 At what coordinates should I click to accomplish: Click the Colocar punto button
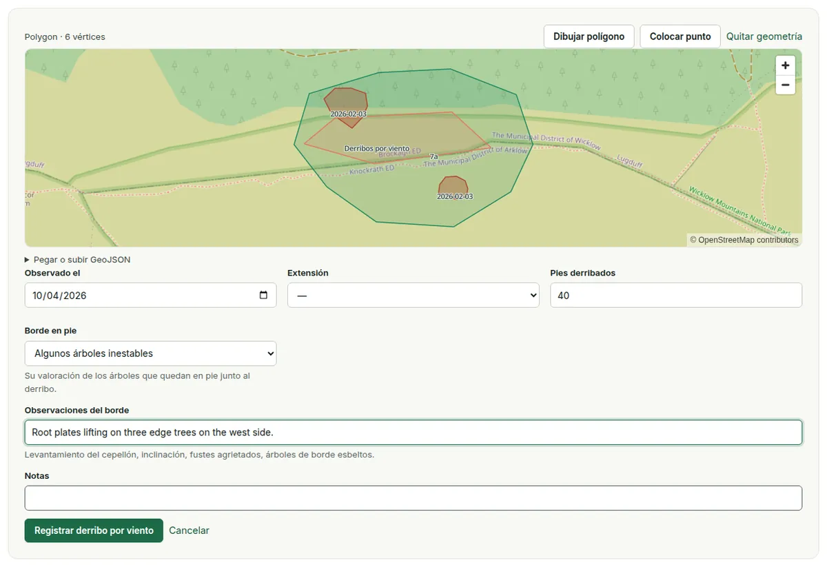point(680,37)
